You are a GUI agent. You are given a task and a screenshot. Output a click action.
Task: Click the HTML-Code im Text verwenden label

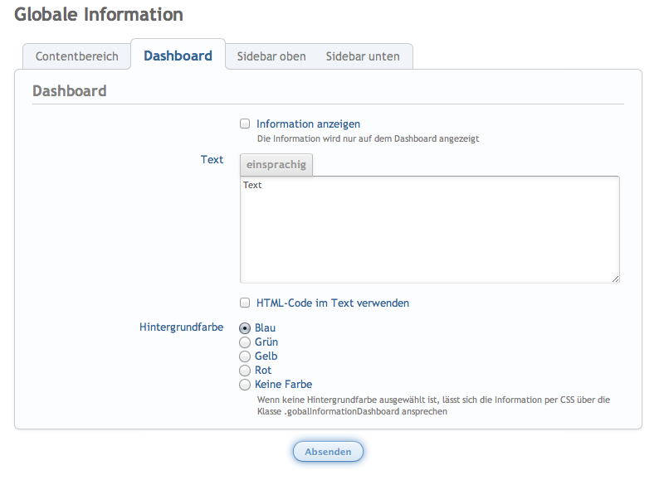coord(332,303)
